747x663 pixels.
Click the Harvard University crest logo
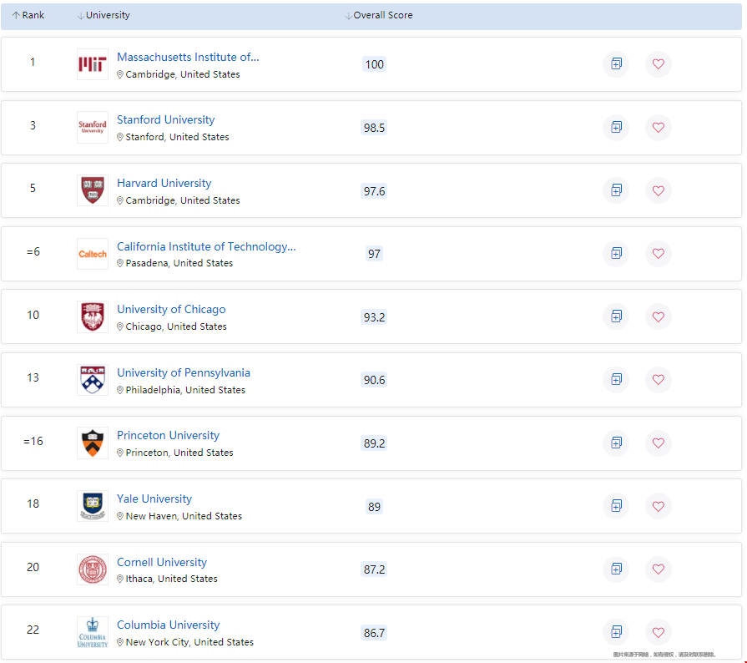(92, 190)
